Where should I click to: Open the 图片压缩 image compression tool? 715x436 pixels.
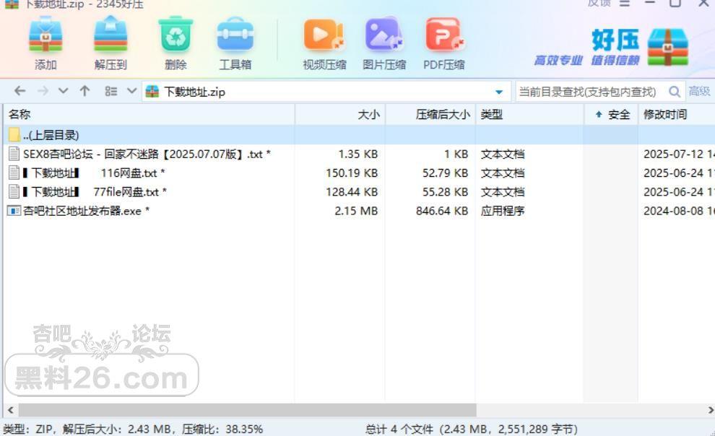point(384,35)
